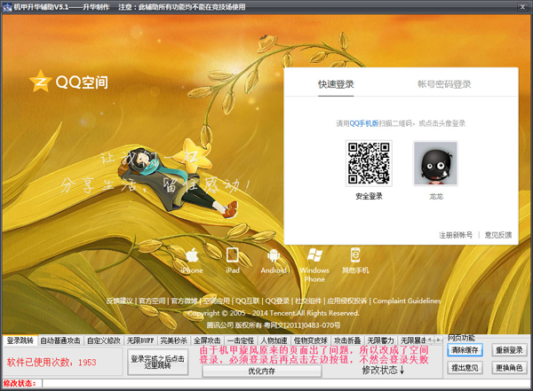Select the 登录跳转 tab
Image resolution: width=533 pixels, height=391 pixels.
[20, 340]
